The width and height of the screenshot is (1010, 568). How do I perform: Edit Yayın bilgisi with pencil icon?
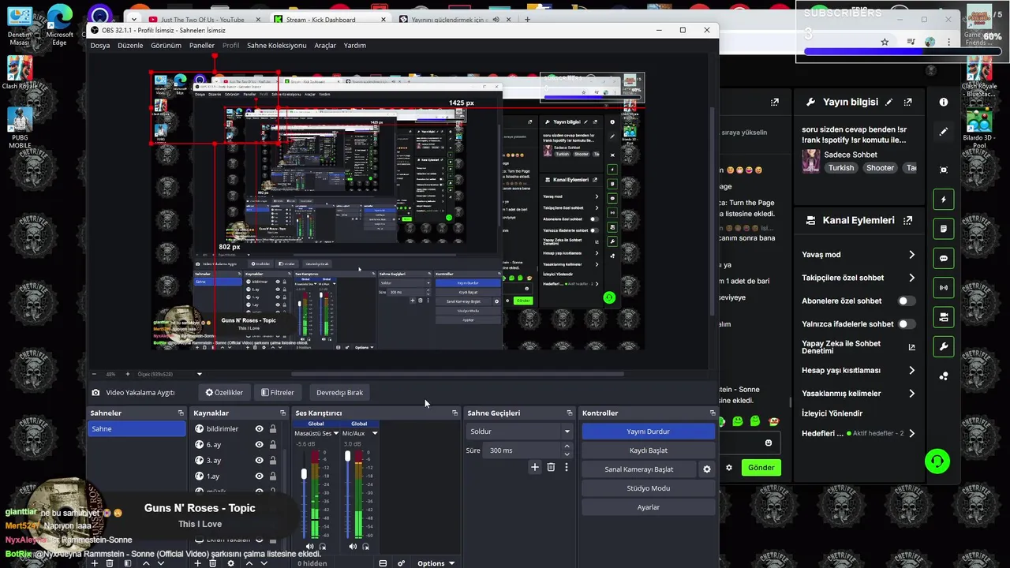(x=889, y=102)
